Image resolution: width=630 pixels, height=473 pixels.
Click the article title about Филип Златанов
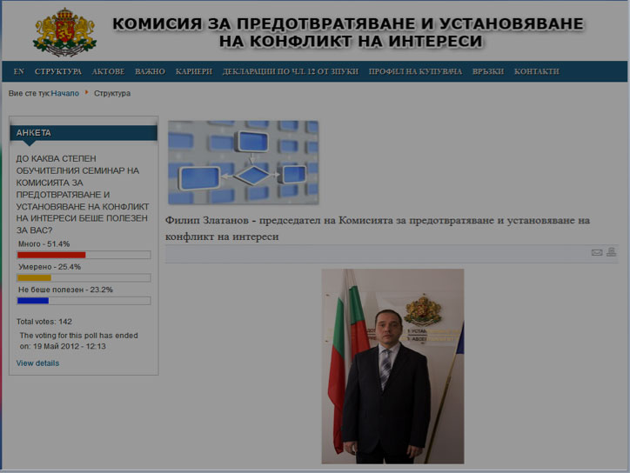pyautogui.click(x=378, y=228)
